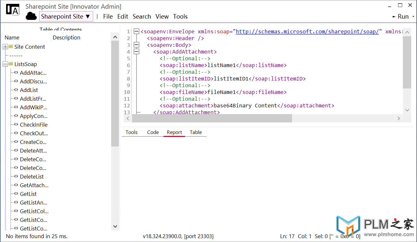
Task: Switch to the Code output tab
Action: 153,132
